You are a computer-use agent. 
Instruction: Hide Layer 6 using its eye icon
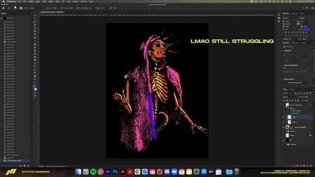283,122
